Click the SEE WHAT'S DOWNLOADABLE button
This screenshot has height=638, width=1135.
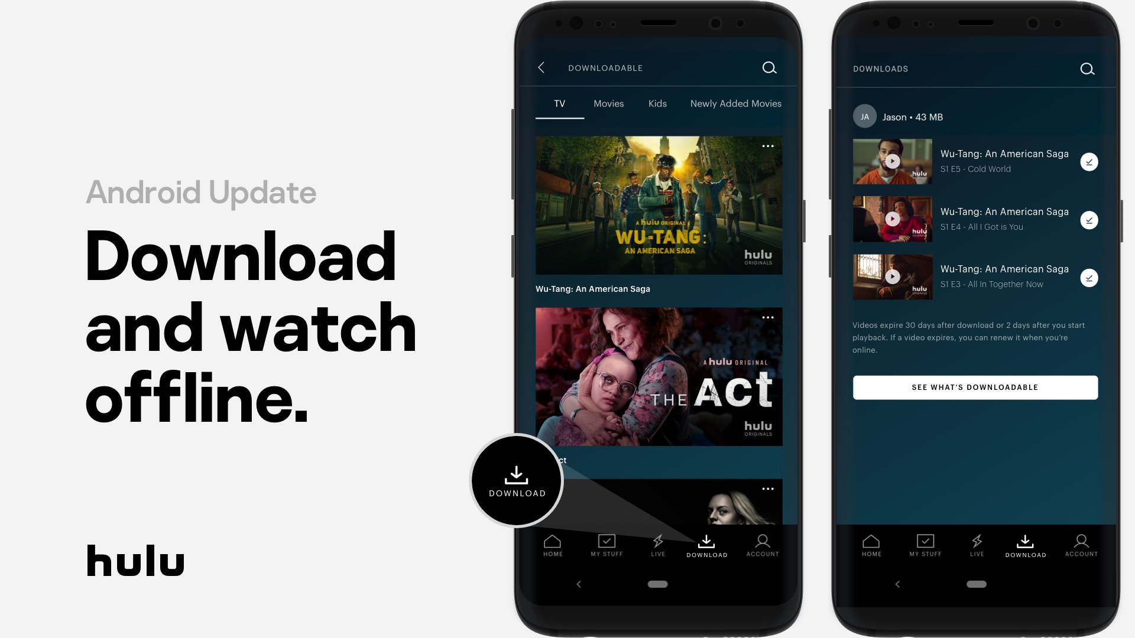(975, 387)
